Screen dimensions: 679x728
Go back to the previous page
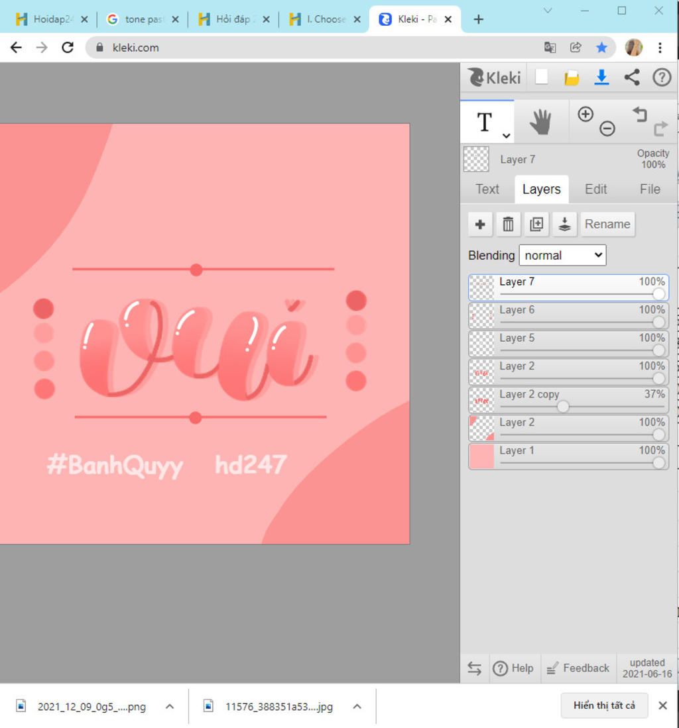17,47
